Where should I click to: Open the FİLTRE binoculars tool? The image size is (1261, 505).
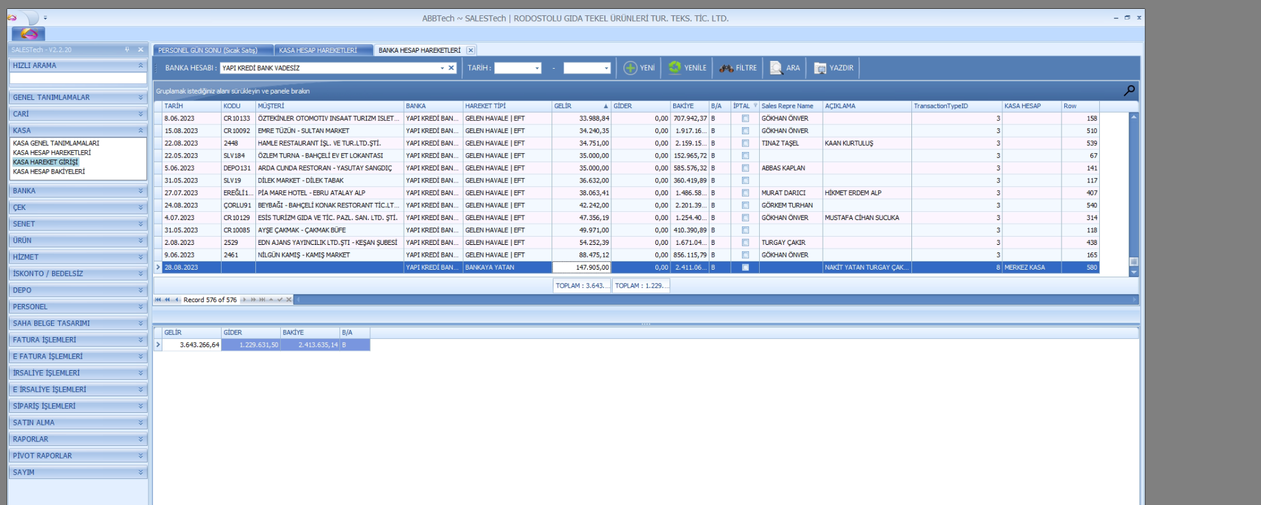coord(726,68)
